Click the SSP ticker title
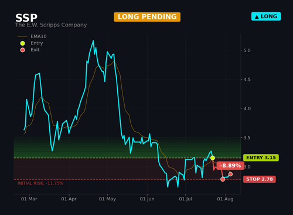Screen dimensions: 293x215 [26, 18]
